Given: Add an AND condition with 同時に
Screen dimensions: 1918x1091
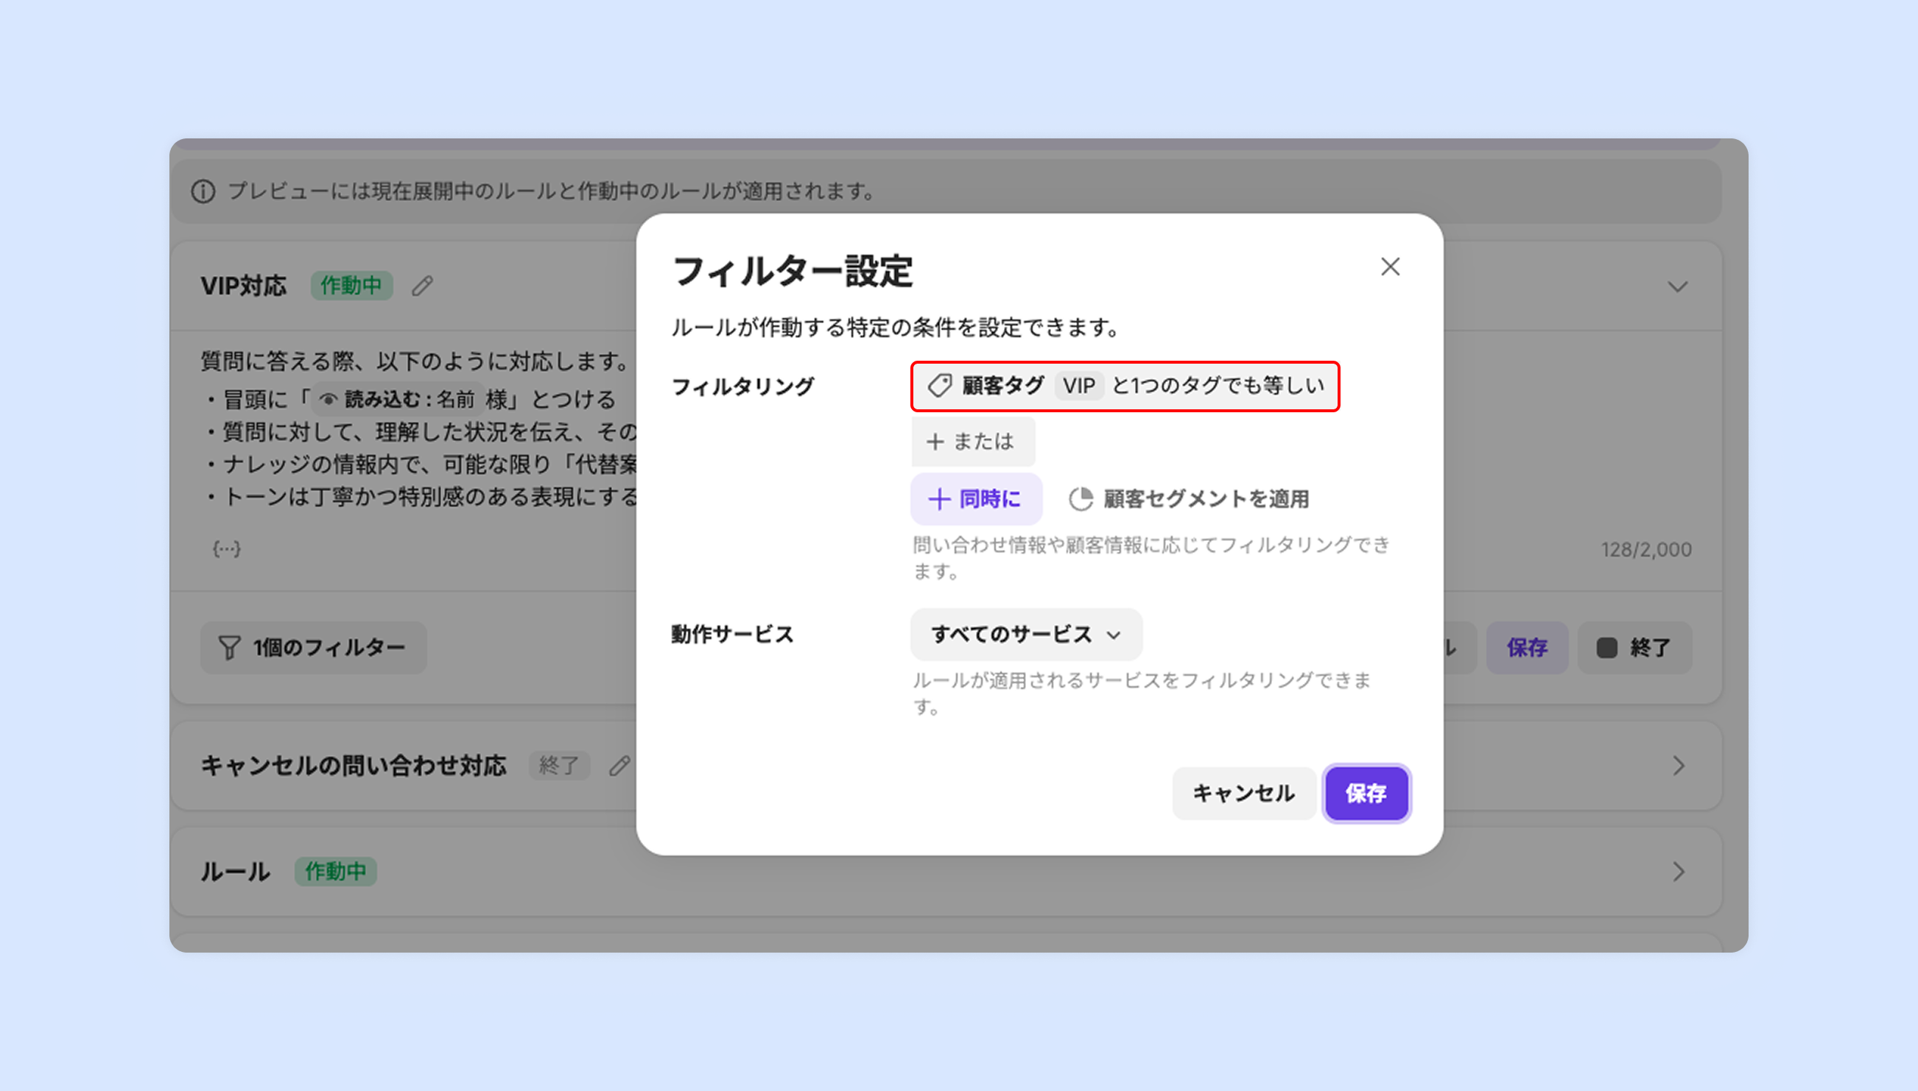Looking at the screenshot, I should click(x=975, y=499).
